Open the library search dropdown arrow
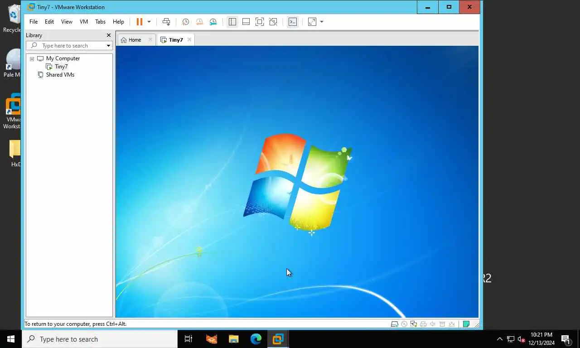The image size is (580, 348). 109,46
